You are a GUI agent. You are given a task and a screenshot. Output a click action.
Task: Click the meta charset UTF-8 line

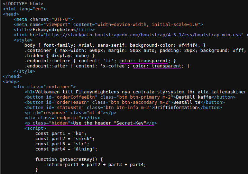(43, 19)
